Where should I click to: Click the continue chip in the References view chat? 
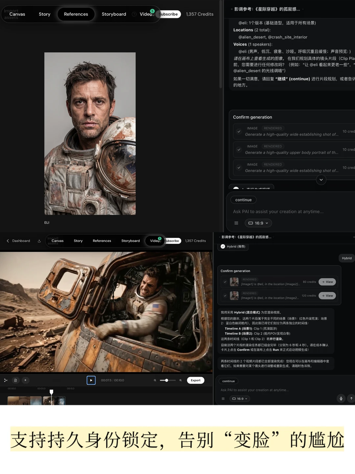point(243,200)
